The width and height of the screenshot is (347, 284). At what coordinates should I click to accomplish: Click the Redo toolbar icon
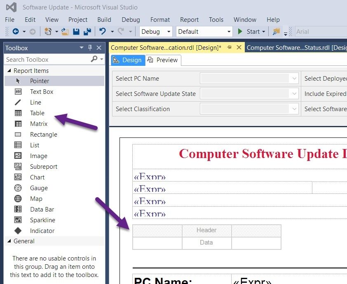pos(121,31)
